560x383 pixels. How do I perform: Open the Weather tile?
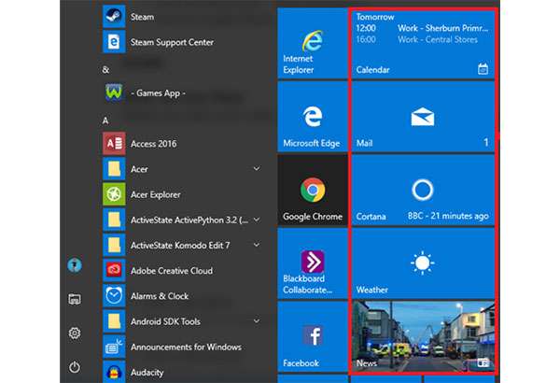422,263
